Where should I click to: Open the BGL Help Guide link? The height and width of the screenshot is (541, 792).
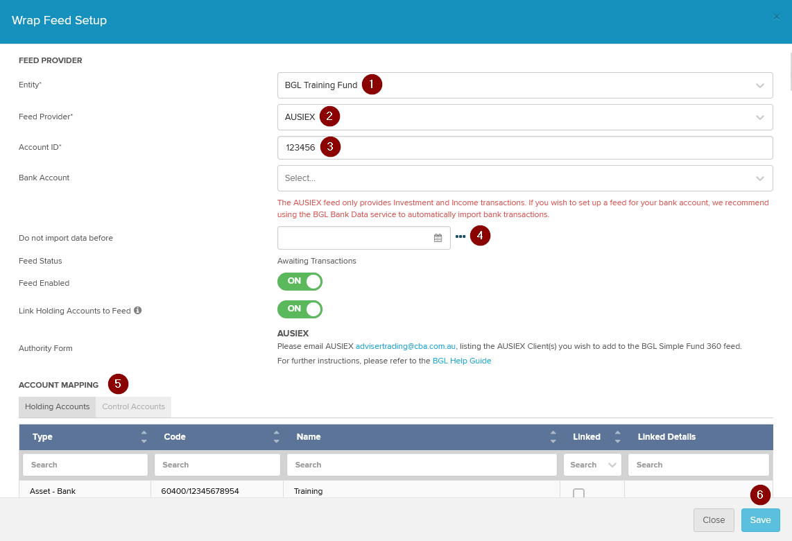coord(462,361)
